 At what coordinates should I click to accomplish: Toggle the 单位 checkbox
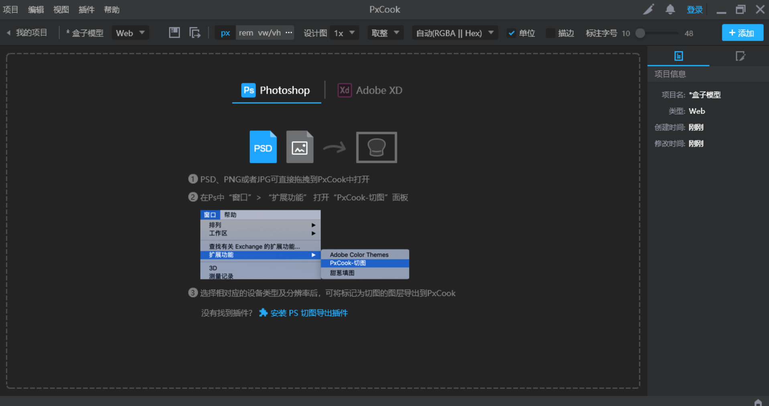[511, 33]
